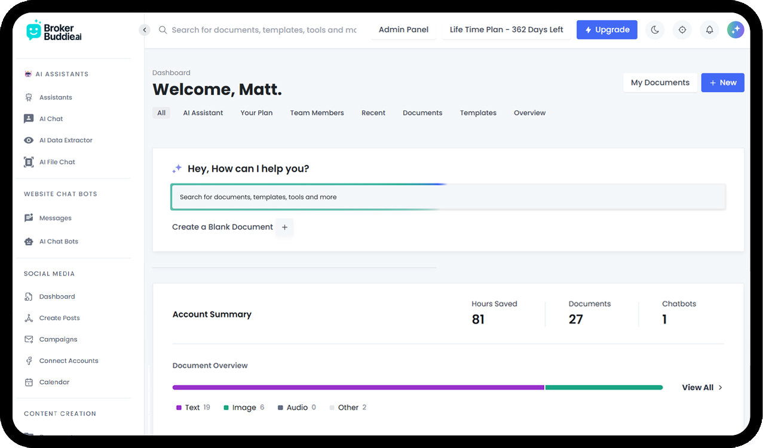This screenshot has height=448, width=763.
Task: Click the plus next to Create a Blank Document
Action: pyautogui.click(x=284, y=227)
